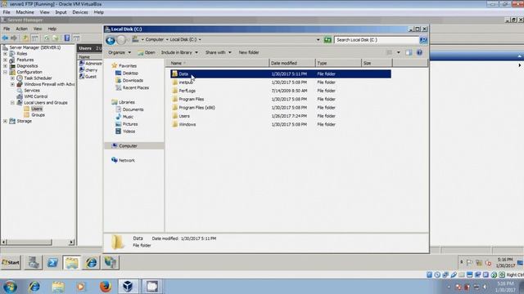Viewport: 524px width, 294px height.
Task: Toggle the preview pane icon
Action: click(409, 52)
